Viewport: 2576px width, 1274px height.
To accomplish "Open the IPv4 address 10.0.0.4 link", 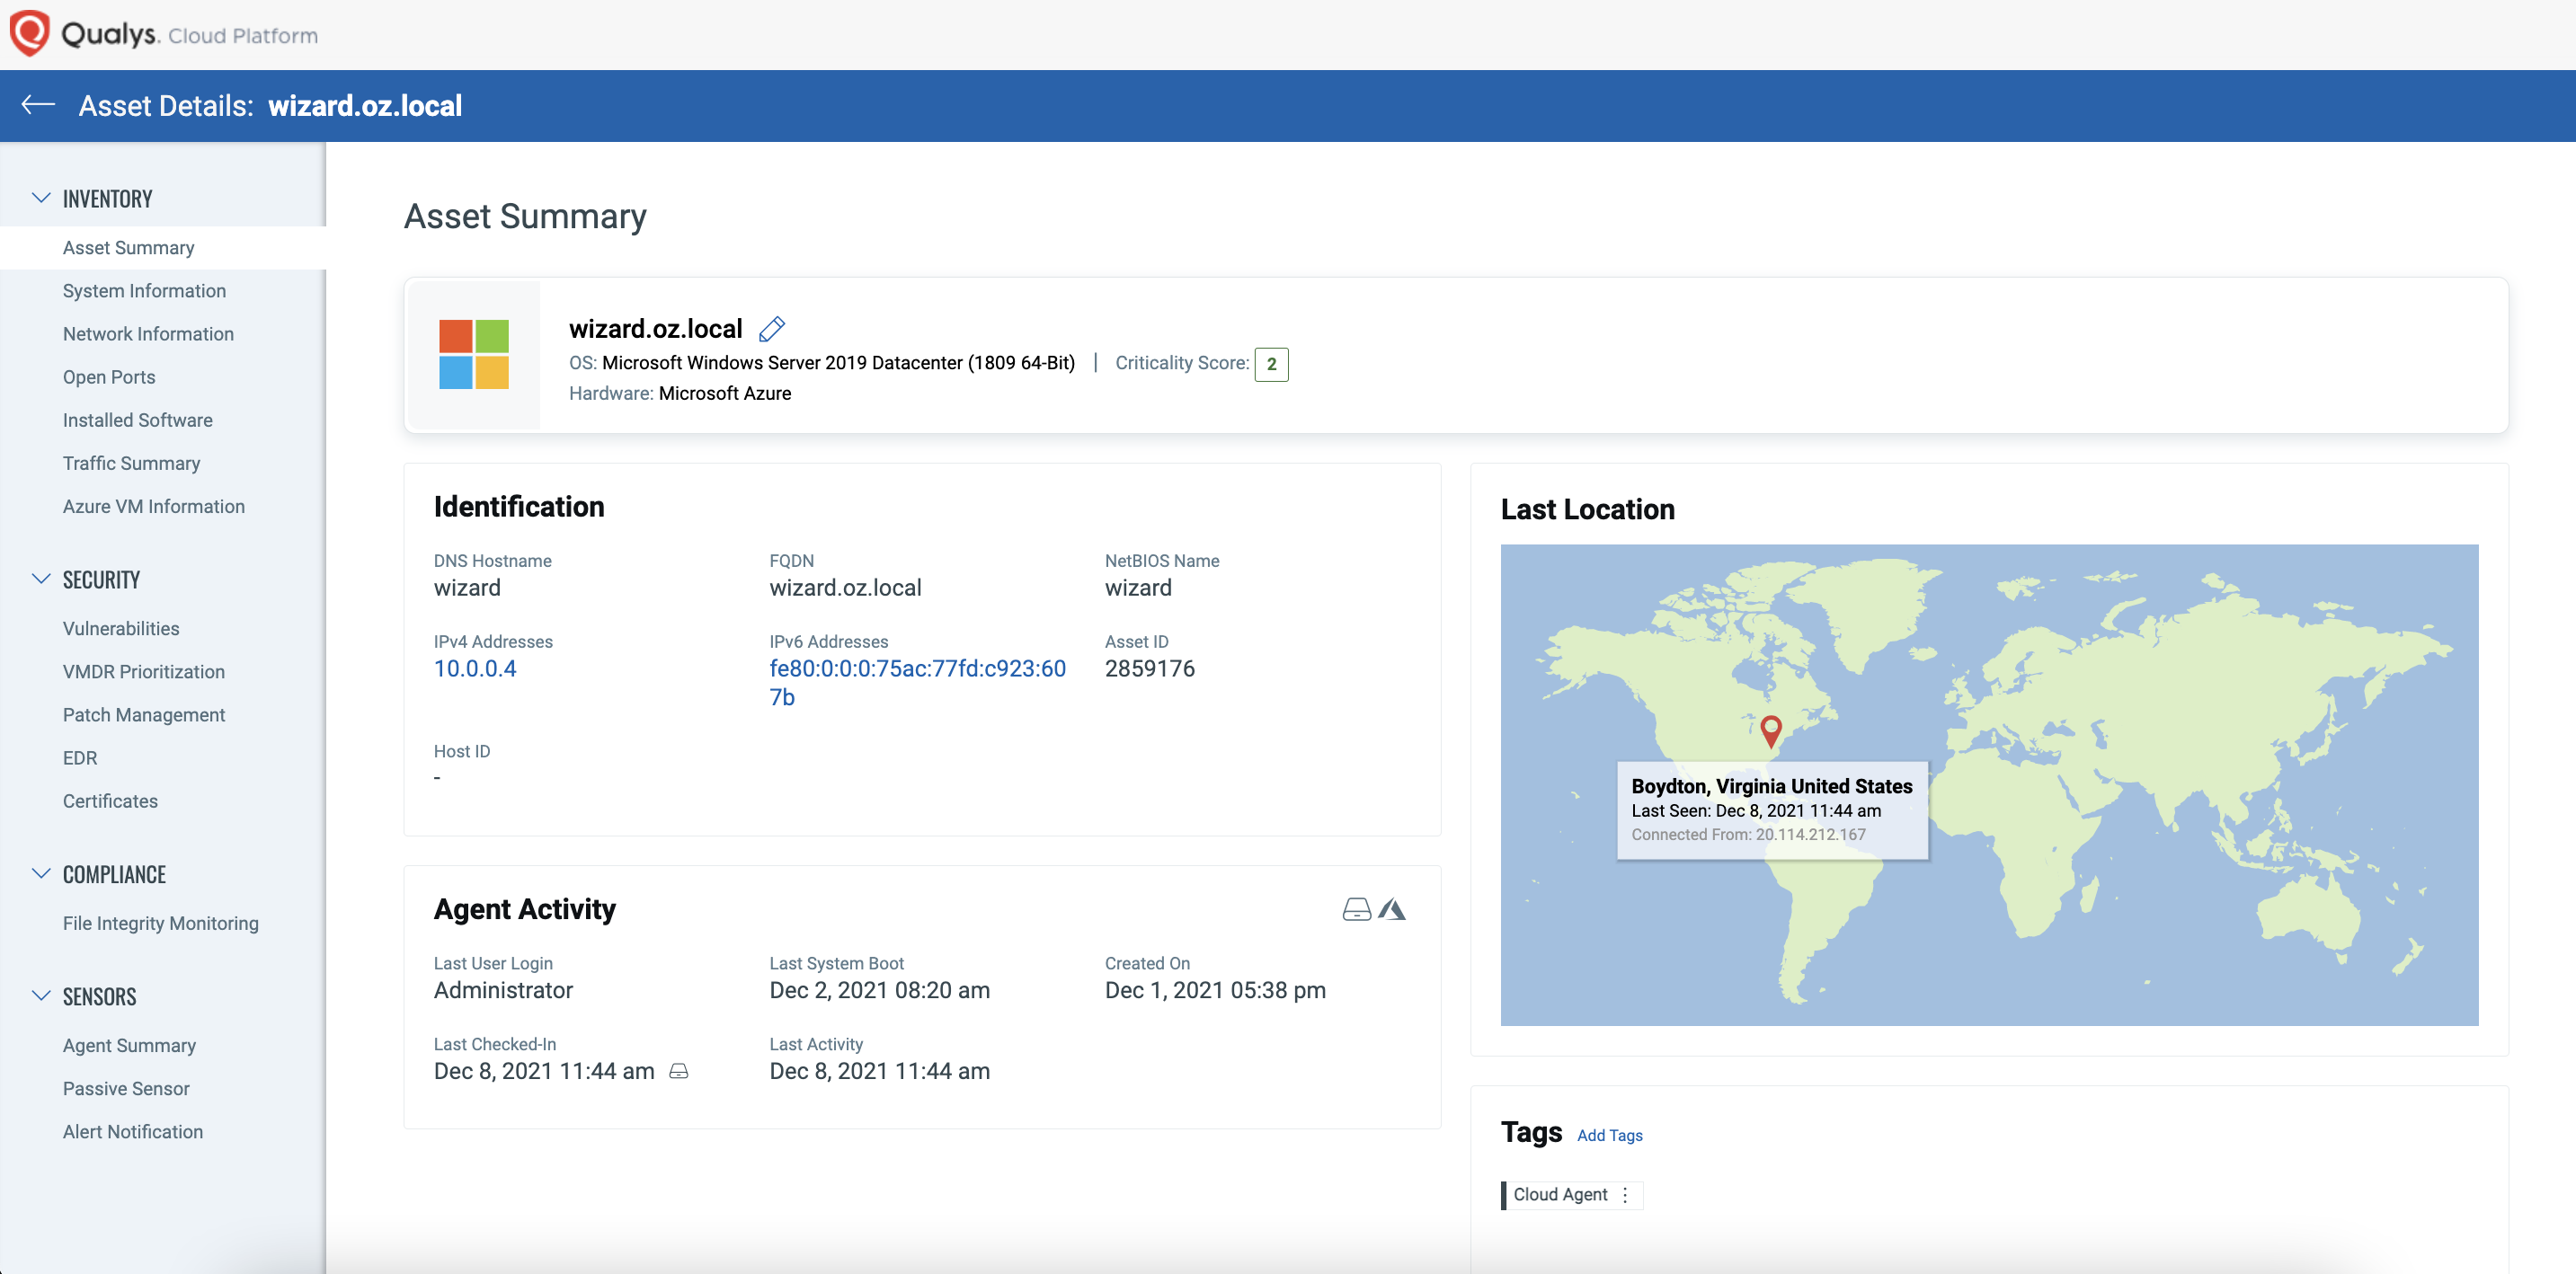I will click(x=475, y=668).
